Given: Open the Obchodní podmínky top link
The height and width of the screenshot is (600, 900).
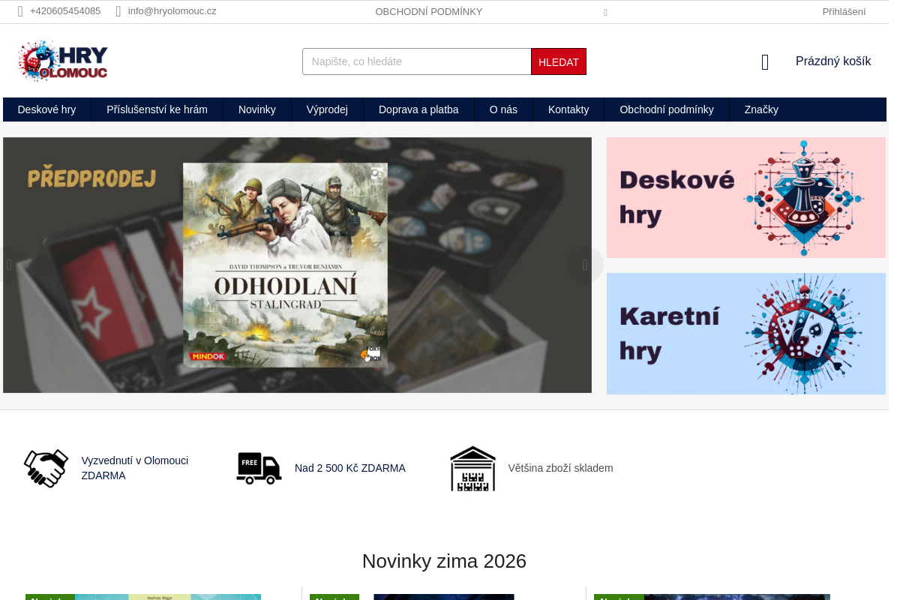Looking at the screenshot, I should click(x=428, y=11).
